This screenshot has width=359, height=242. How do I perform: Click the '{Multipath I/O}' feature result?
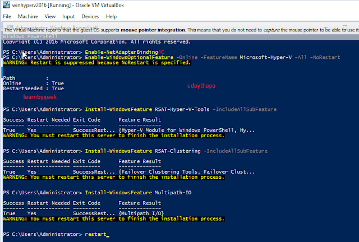pos(141,213)
